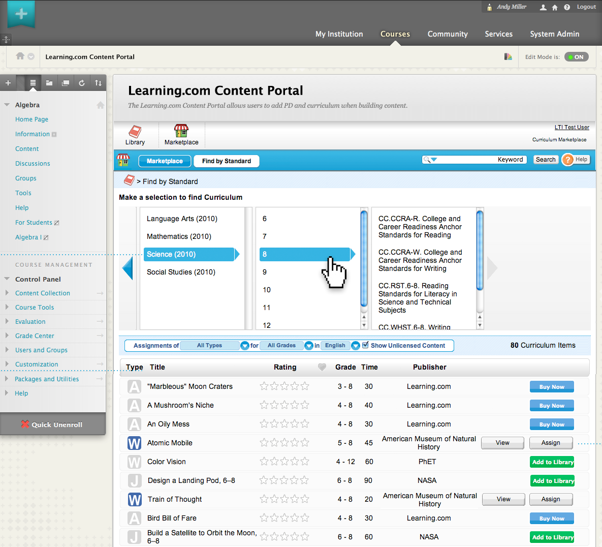Select CC.CCRA-W. College and Career Readiness Anchor Standards for Writing
The width and height of the screenshot is (602, 547).
click(420, 260)
